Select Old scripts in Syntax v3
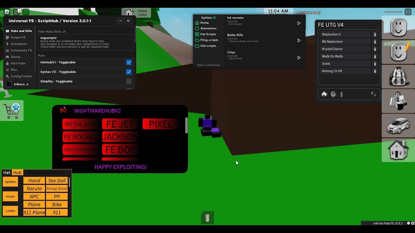Screen dimensions: 415x233 206,46
